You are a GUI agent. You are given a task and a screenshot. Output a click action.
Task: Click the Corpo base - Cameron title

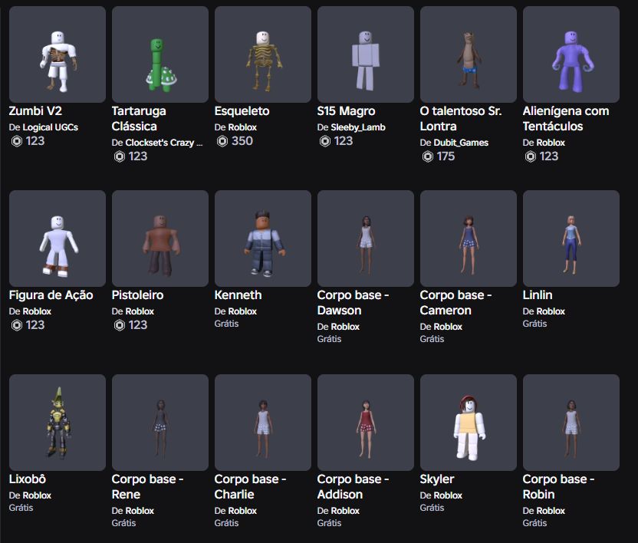(x=455, y=302)
